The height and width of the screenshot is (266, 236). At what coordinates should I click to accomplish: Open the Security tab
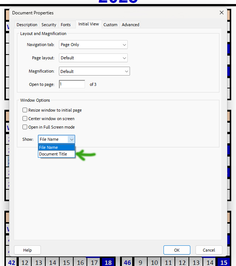(x=49, y=25)
